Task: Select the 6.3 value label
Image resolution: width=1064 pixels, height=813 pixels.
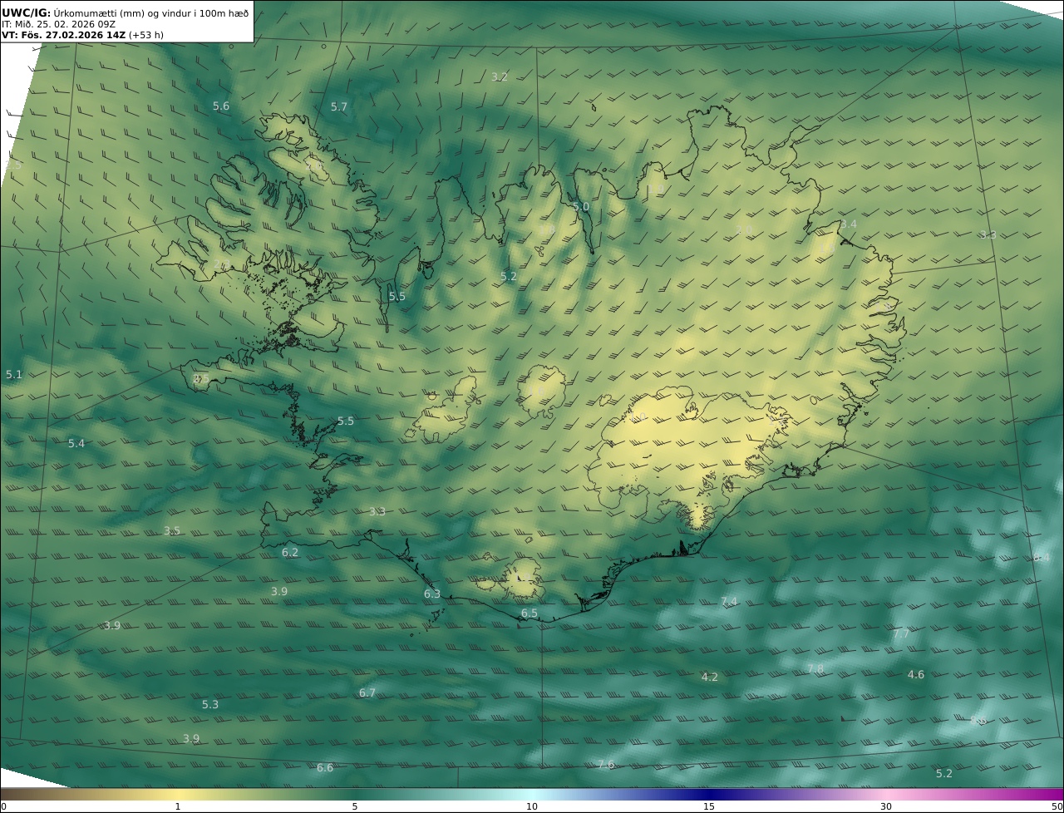Action: tap(432, 594)
